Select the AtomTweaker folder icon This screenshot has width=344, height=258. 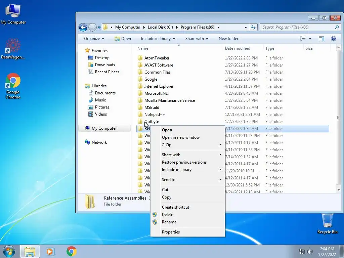pyautogui.click(x=140, y=58)
